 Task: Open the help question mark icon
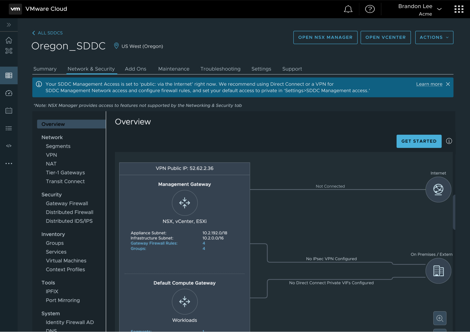(x=370, y=9)
